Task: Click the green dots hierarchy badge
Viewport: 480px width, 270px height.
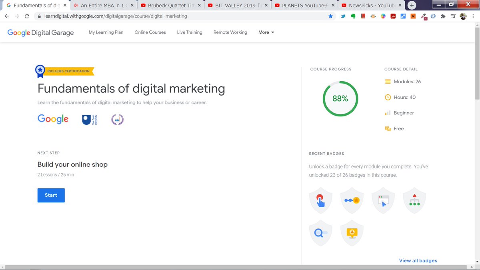Action: coord(414,202)
